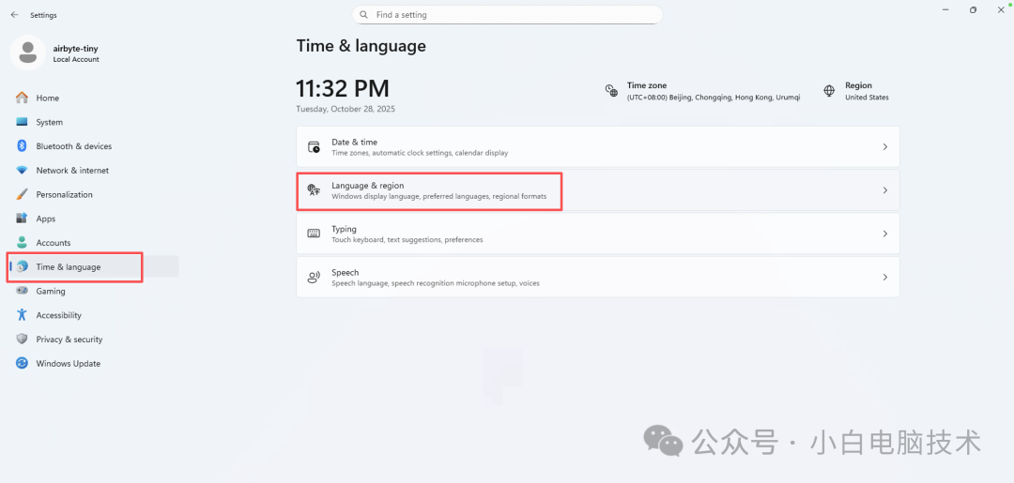Expand Typing chevron arrow
This screenshot has width=1014, height=483.
coord(884,234)
